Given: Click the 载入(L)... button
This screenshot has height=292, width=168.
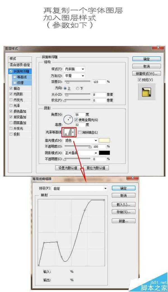Looking at the screenshot, I should (x=123, y=205).
